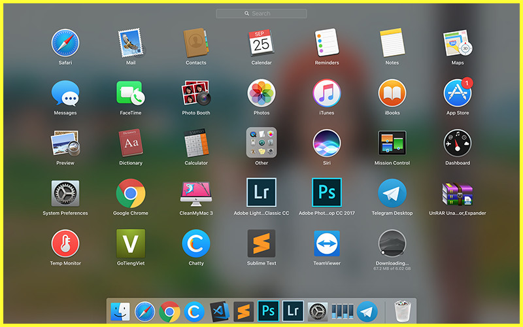
Task: Click the Downloading macOS progress icon
Action: coord(392,243)
